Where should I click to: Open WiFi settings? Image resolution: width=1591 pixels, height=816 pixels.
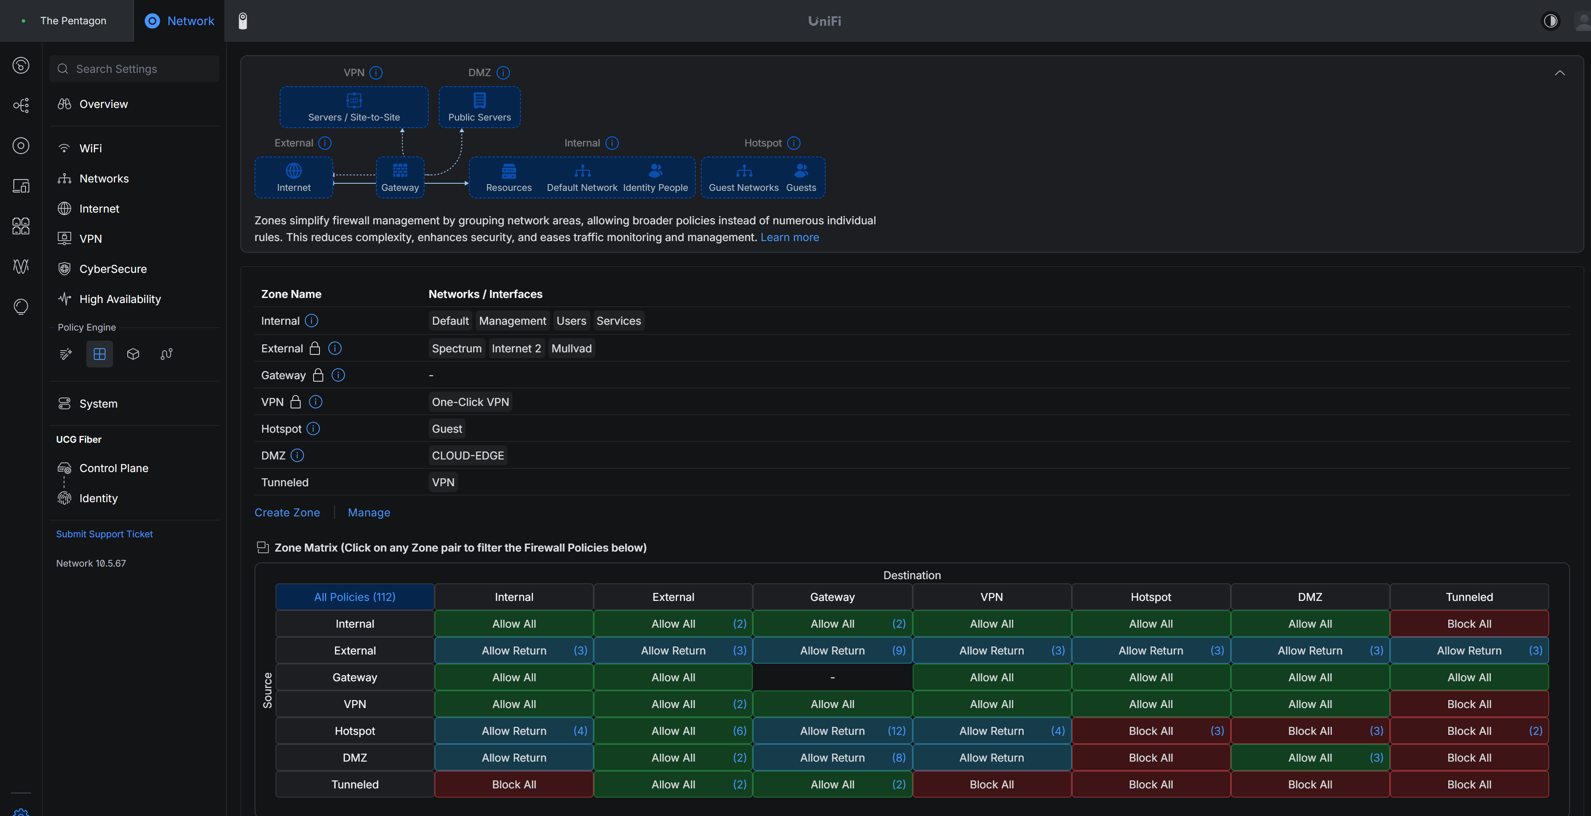click(135, 148)
